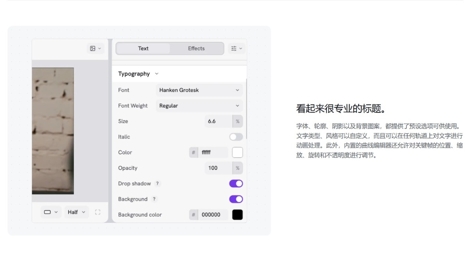The height and width of the screenshot is (261, 475).
Task: Click the Drop shadow help icon
Action: point(157,183)
